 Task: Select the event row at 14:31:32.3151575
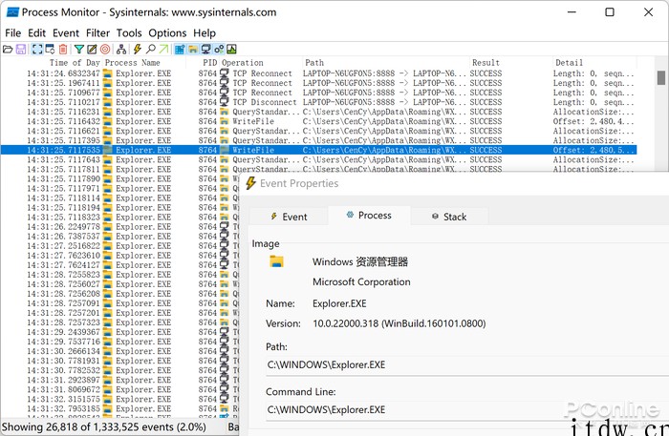(x=119, y=399)
